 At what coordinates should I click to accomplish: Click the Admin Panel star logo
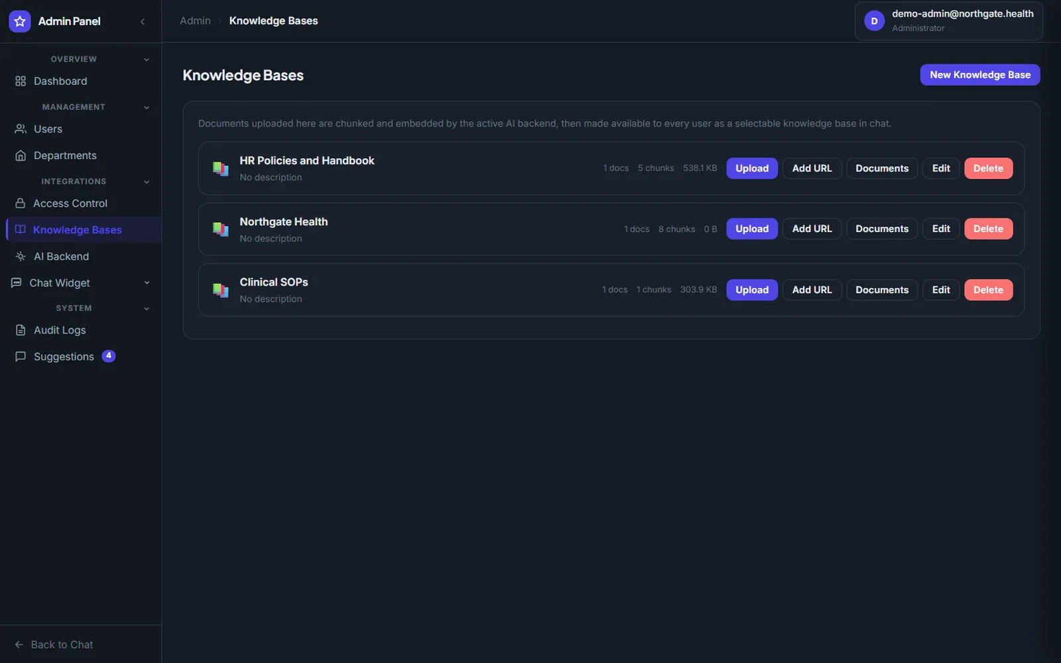(20, 21)
